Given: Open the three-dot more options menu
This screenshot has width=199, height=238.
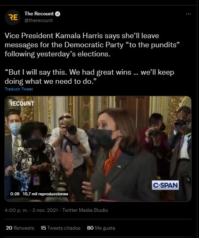Looking at the screenshot, I should click(188, 14).
